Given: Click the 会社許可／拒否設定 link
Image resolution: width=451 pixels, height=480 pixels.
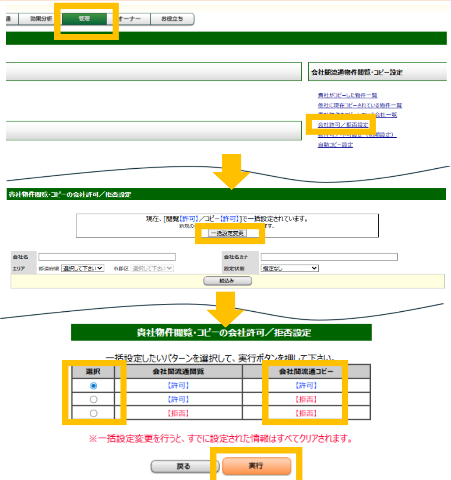Looking at the screenshot, I should 343,125.
